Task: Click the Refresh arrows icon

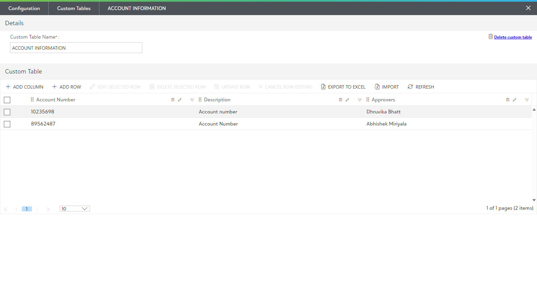Action: pyautogui.click(x=410, y=87)
